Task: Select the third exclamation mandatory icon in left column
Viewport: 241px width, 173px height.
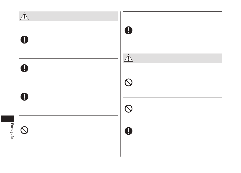Action: pos(24,97)
